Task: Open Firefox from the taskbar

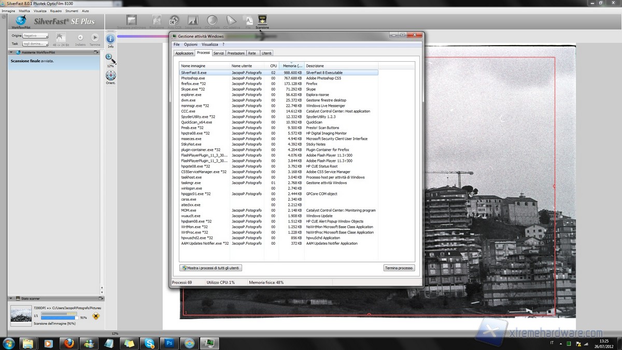Action: pos(68,343)
